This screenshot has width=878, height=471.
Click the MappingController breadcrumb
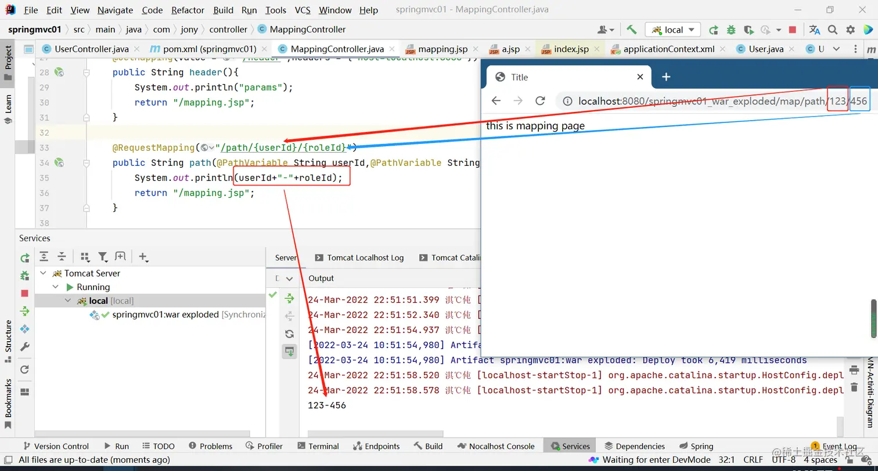tap(301, 30)
